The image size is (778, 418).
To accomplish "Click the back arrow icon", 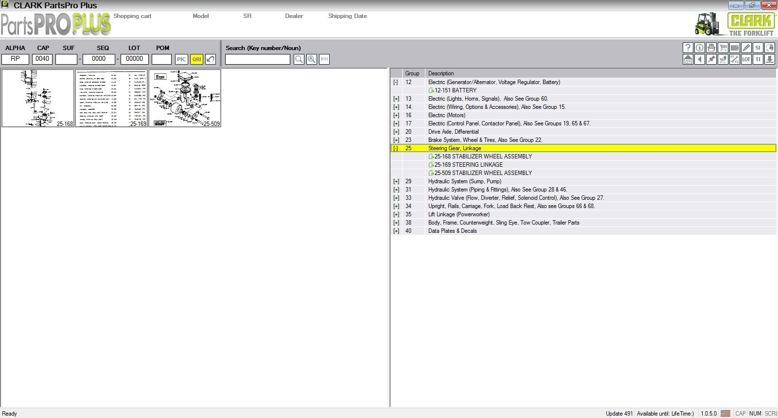I will click(700, 59).
